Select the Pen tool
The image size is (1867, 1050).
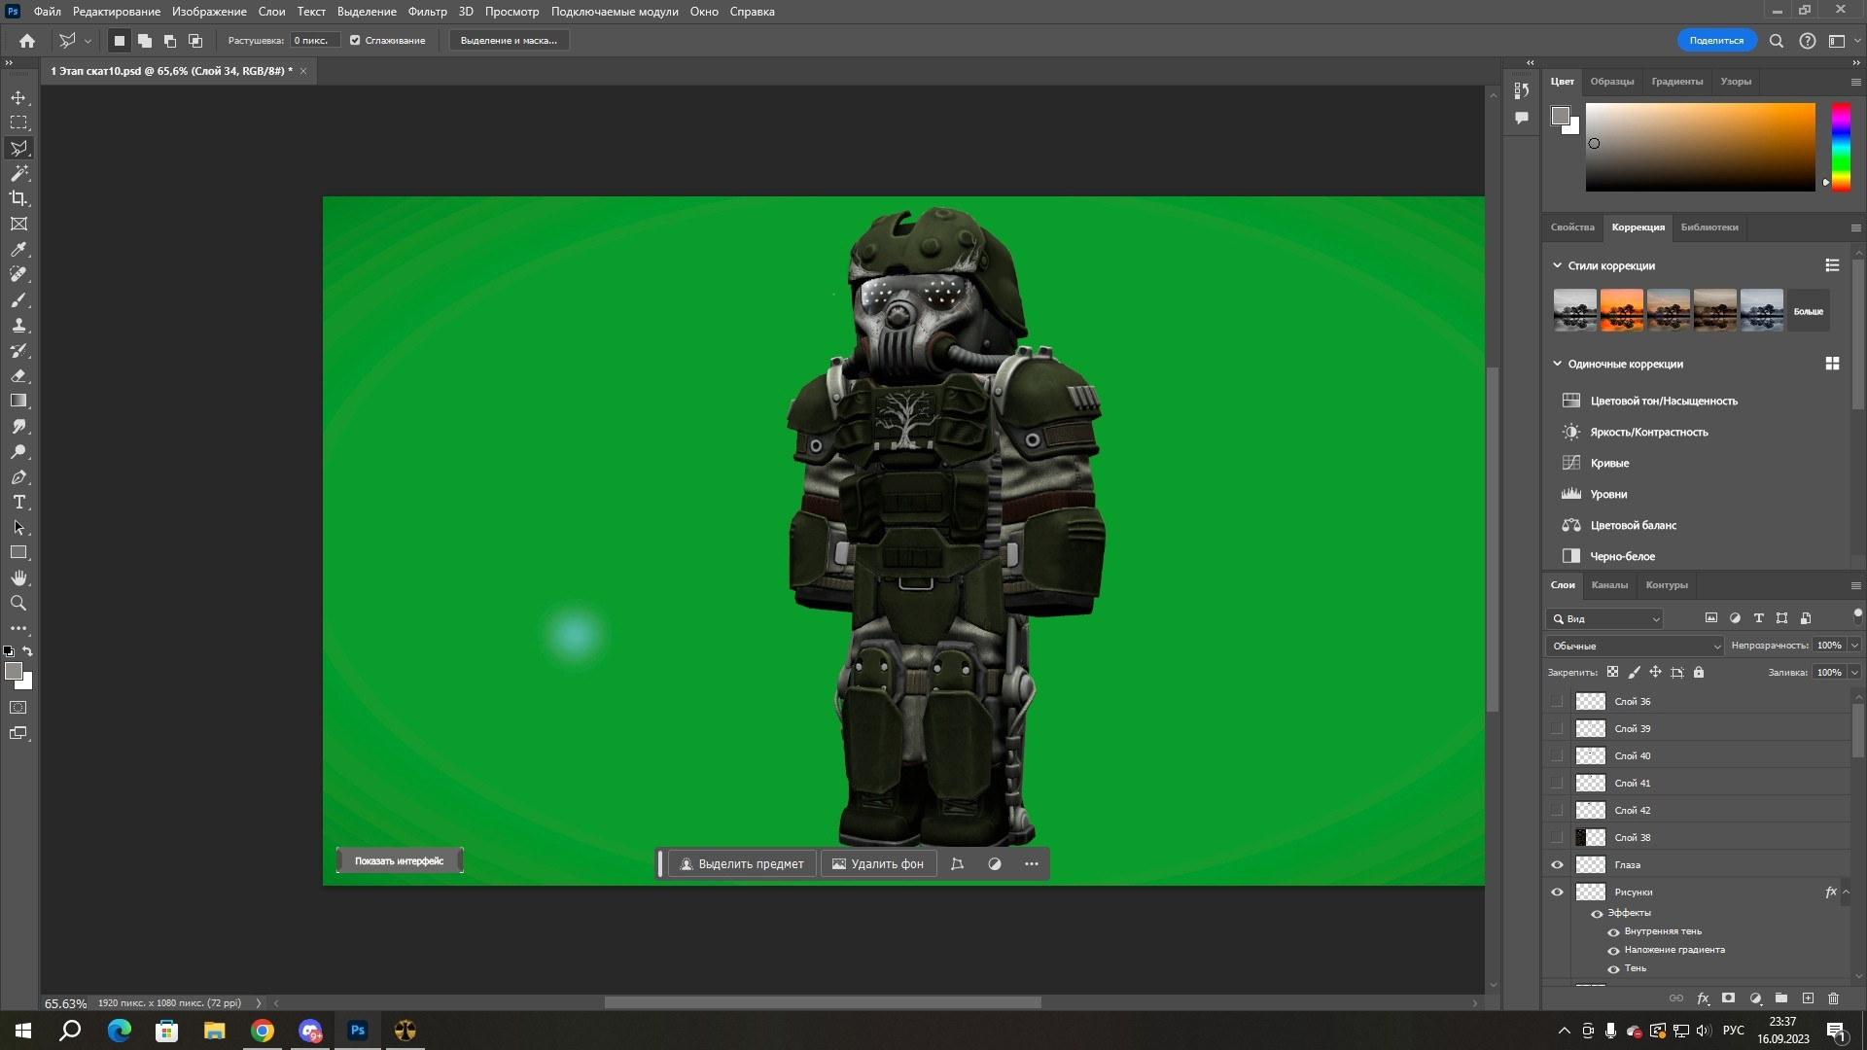(x=18, y=476)
